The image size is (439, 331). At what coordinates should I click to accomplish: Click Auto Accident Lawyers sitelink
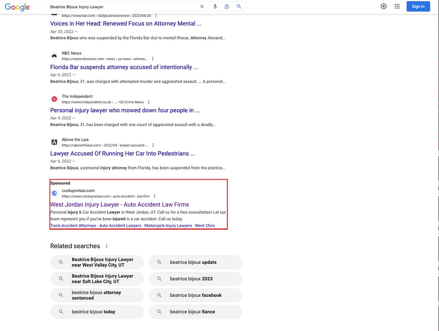coord(120,226)
